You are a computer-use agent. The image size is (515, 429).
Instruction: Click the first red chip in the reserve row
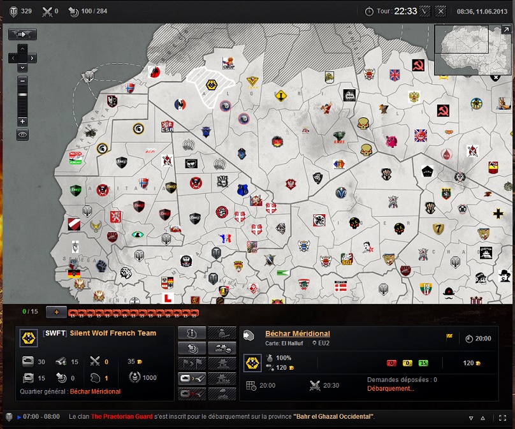pos(73,313)
